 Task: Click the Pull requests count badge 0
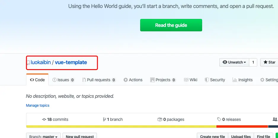point(114,80)
